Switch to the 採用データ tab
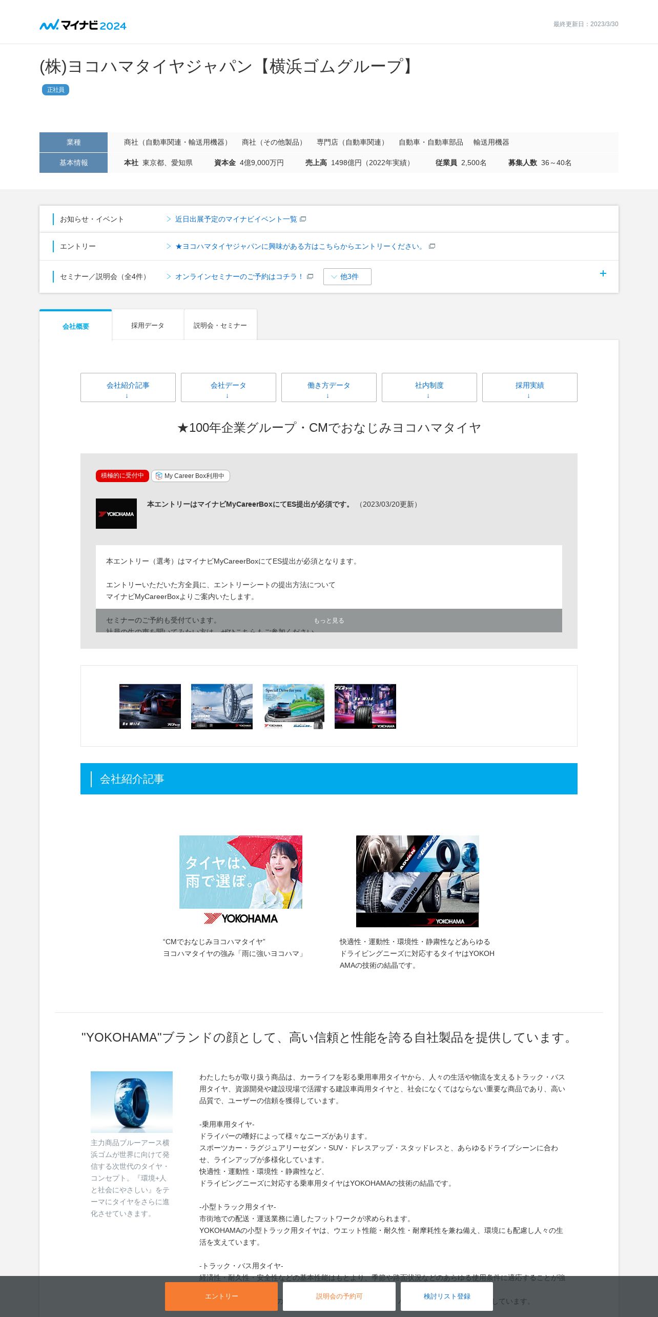This screenshot has width=658, height=1317. click(x=148, y=325)
